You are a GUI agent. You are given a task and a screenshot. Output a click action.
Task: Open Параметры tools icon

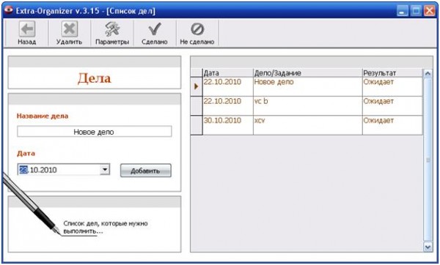[x=112, y=29]
